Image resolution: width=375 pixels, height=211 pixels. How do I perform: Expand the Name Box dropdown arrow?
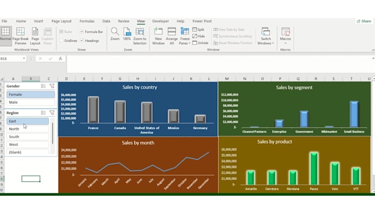tap(24, 58)
